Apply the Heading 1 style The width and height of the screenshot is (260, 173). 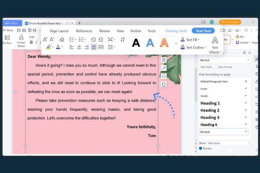[224, 103]
